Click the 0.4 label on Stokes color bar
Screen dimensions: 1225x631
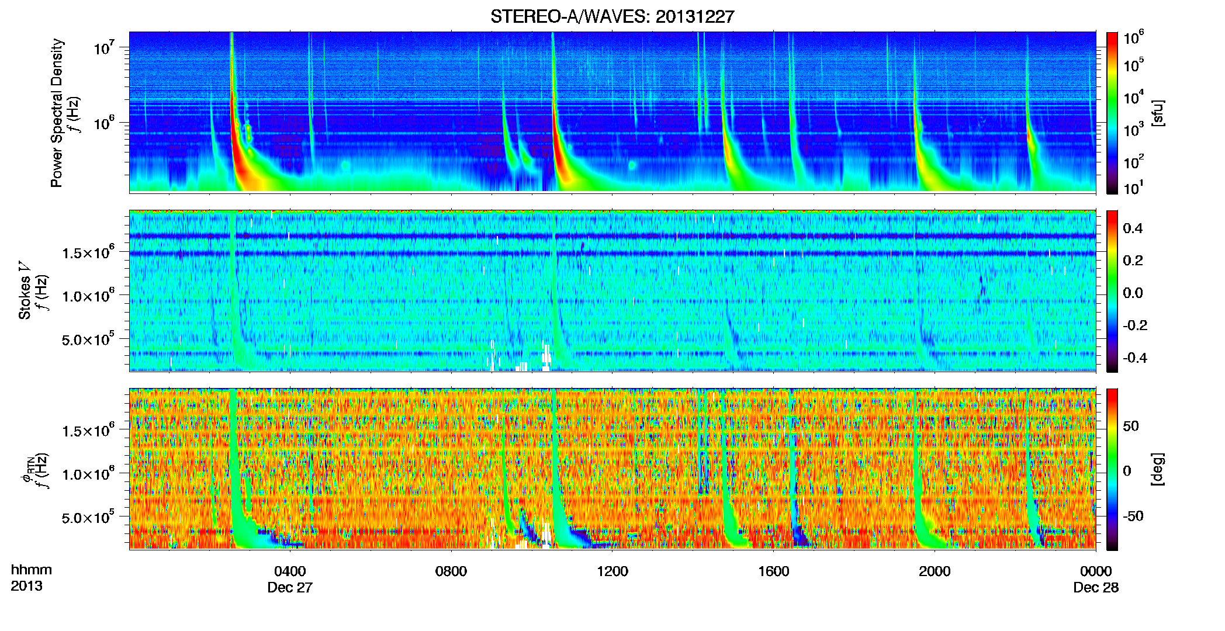1133,228
